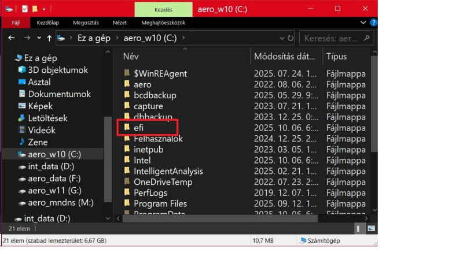The height and width of the screenshot is (260, 463).
Task: Select the inetpub folder icon
Action: [127, 149]
